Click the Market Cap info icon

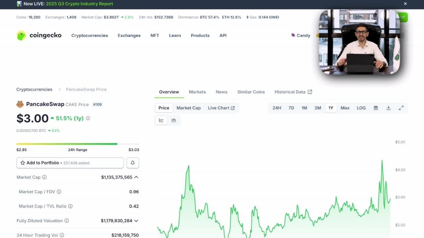[44, 178]
